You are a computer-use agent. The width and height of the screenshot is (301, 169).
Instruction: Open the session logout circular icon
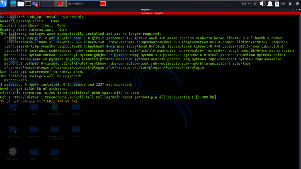coord(297,4)
